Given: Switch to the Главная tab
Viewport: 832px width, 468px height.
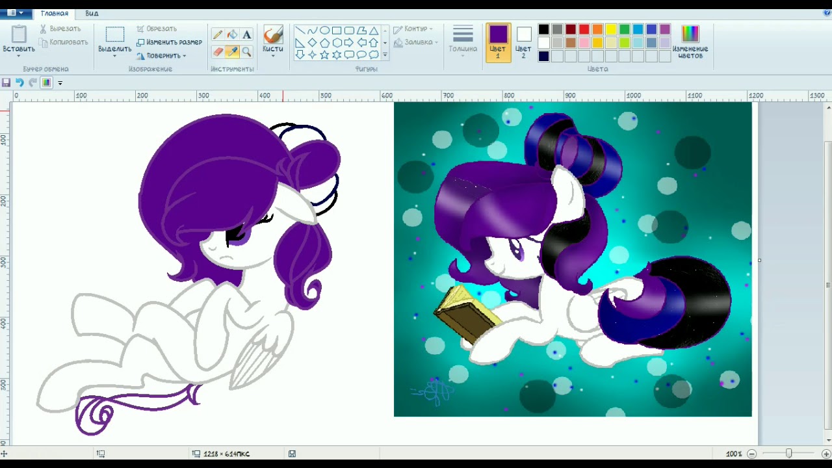Looking at the screenshot, I should (x=55, y=13).
